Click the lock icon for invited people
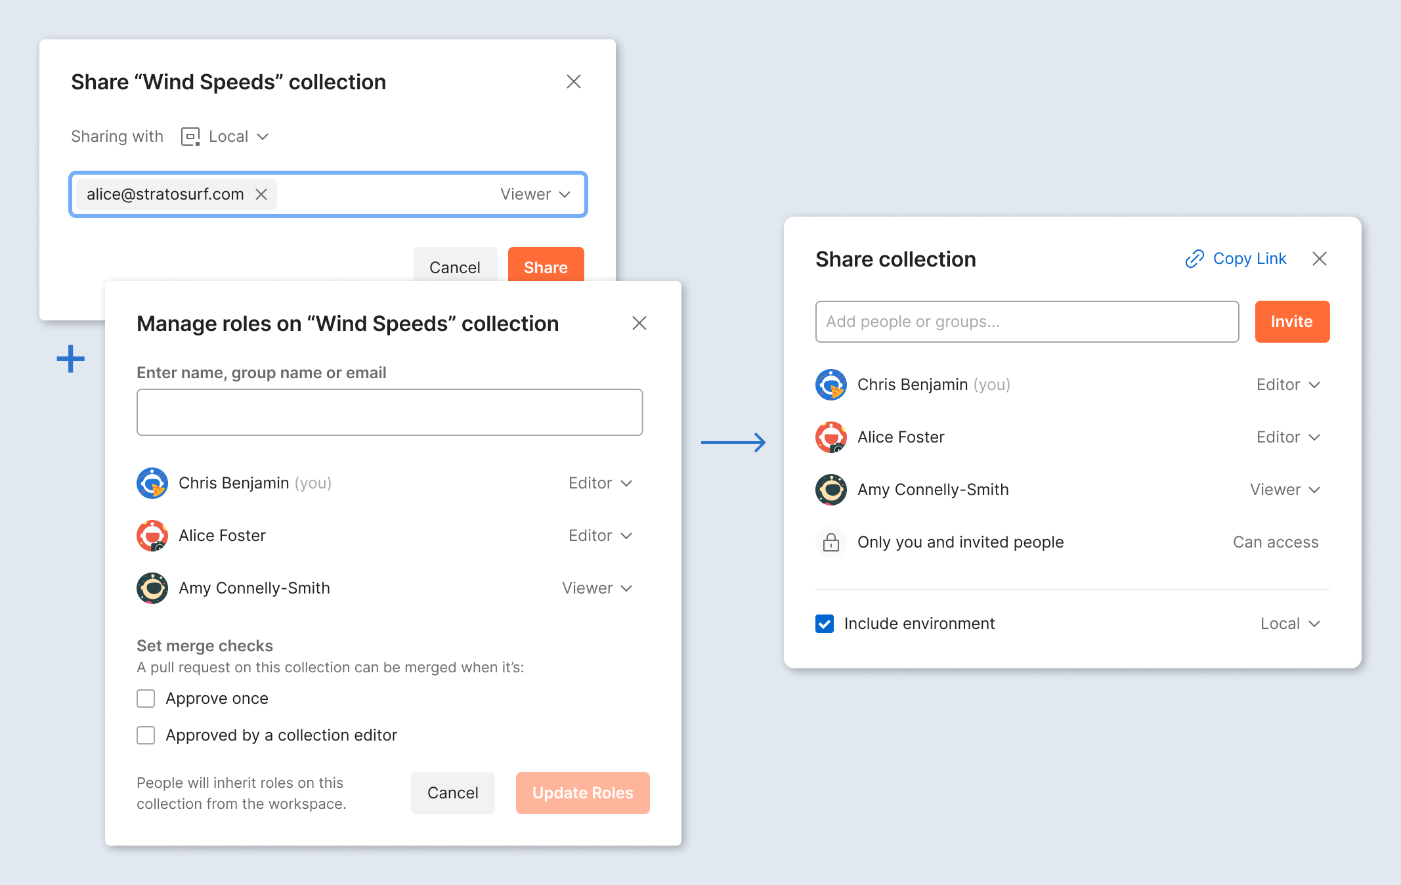The image size is (1401, 885). point(831,542)
